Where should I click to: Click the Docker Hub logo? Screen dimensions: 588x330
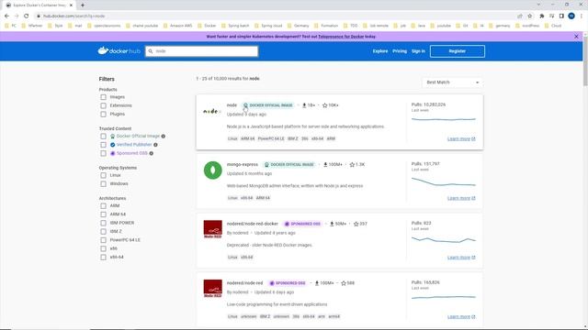coord(119,51)
